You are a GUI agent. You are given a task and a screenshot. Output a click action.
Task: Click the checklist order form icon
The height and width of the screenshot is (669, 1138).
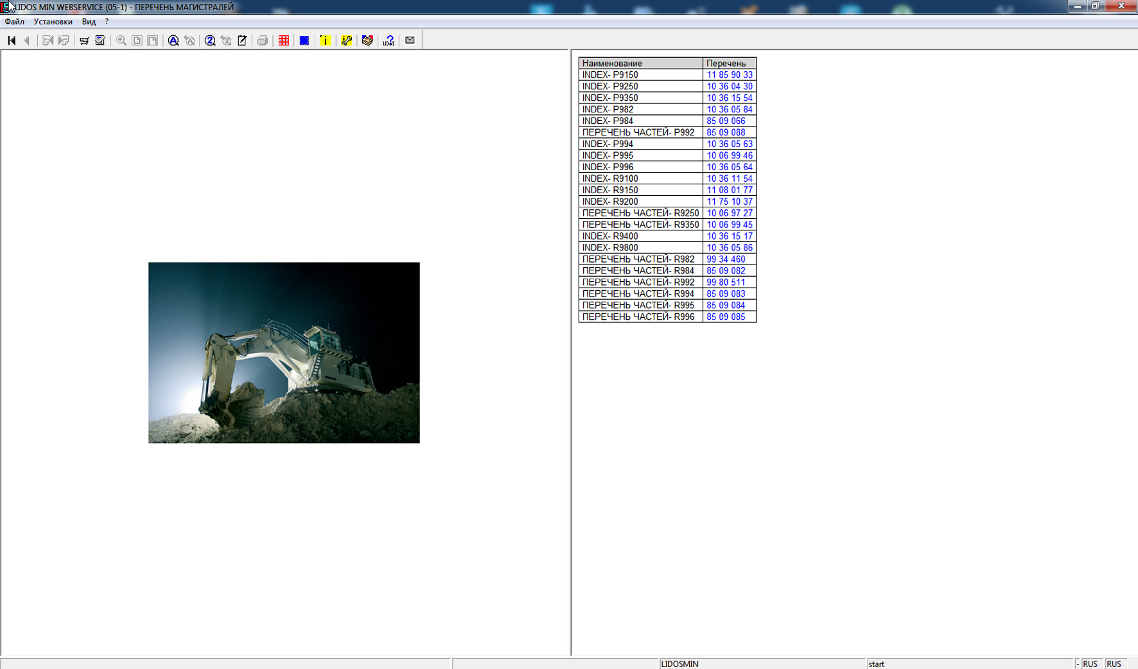[100, 40]
